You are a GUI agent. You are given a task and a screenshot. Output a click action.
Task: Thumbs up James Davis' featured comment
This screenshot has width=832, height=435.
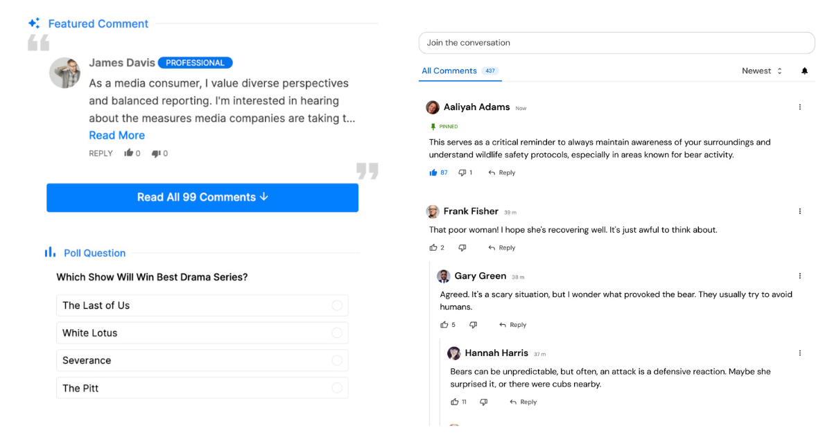coord(128,153)
